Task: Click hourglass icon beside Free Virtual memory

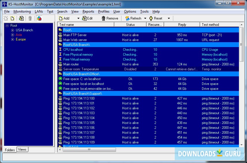Action: click(x=60, y=59)
